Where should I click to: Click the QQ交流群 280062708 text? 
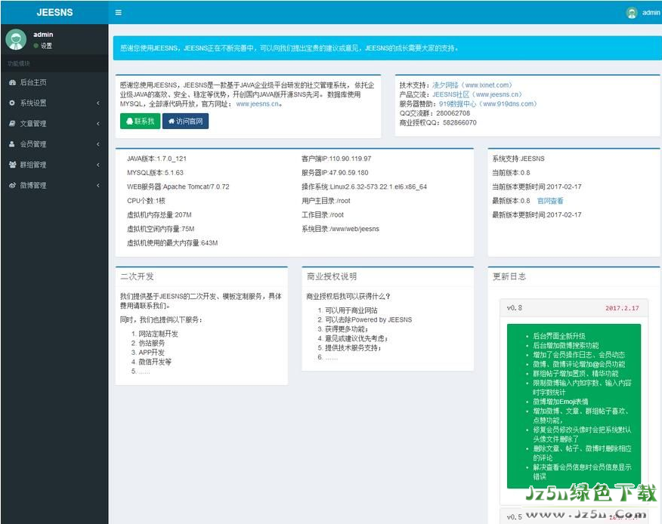(x=435, y=113)
